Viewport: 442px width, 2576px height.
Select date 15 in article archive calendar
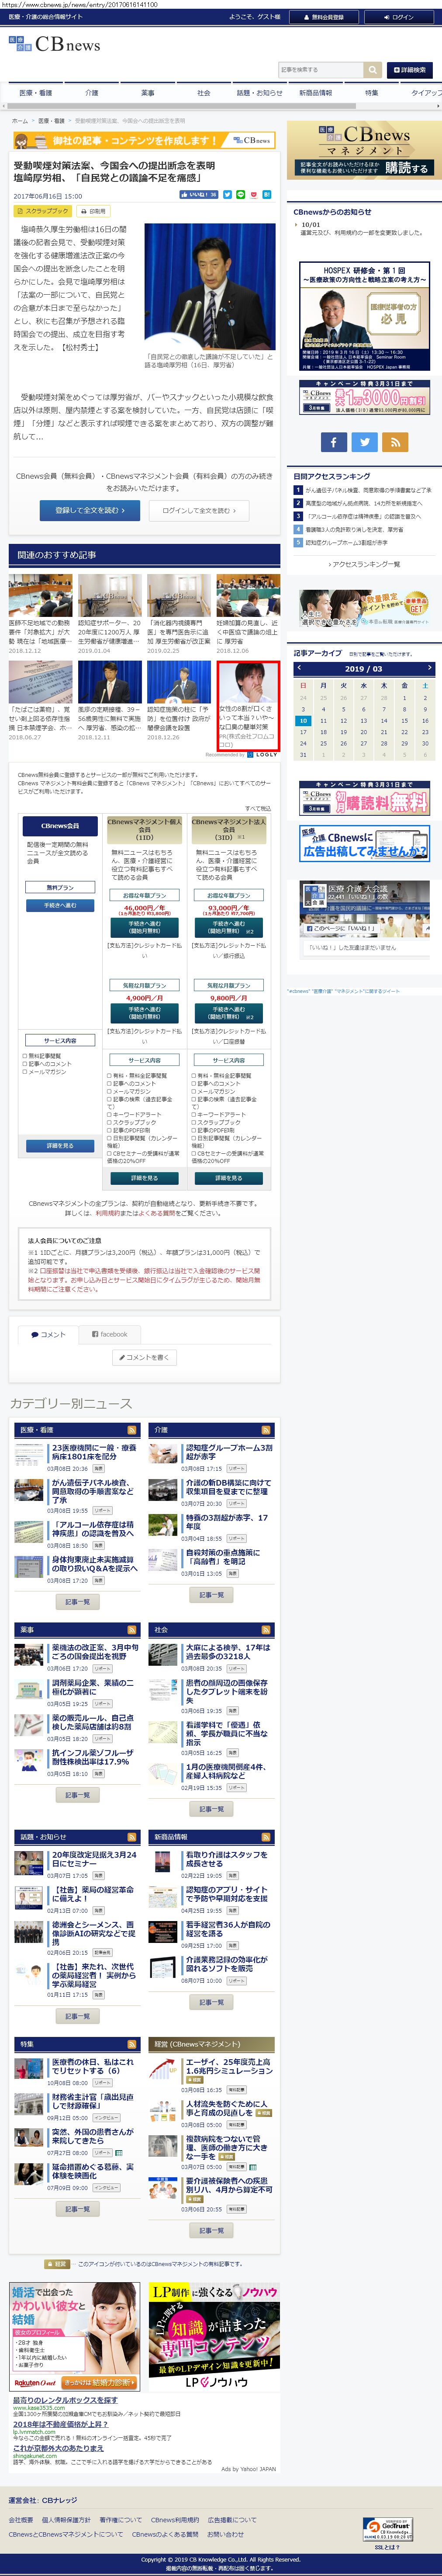[404, 720]
